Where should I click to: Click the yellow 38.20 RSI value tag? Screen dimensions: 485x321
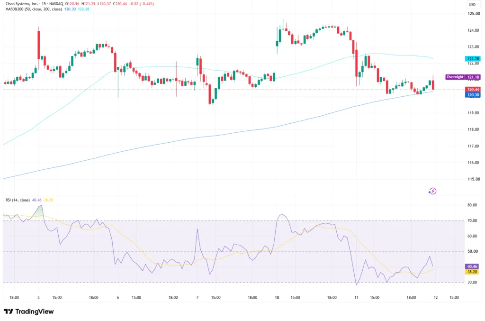click(x=472, y=272)
